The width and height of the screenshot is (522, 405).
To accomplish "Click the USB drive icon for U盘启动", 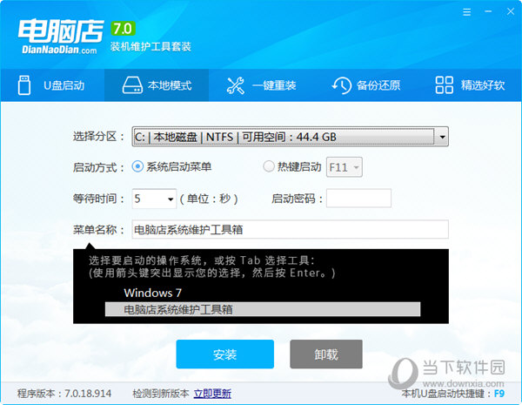I will point(24,85).
